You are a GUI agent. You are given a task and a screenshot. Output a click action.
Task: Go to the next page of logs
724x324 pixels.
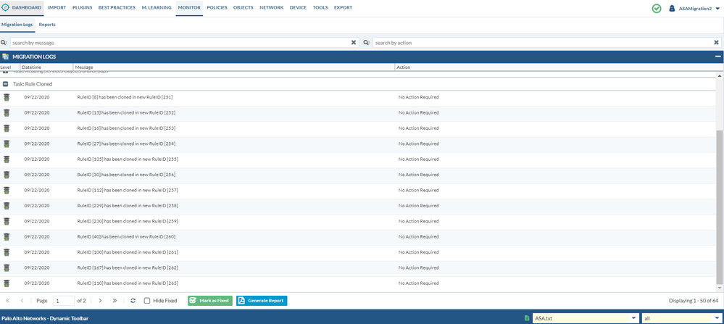(x=100, y=300)
